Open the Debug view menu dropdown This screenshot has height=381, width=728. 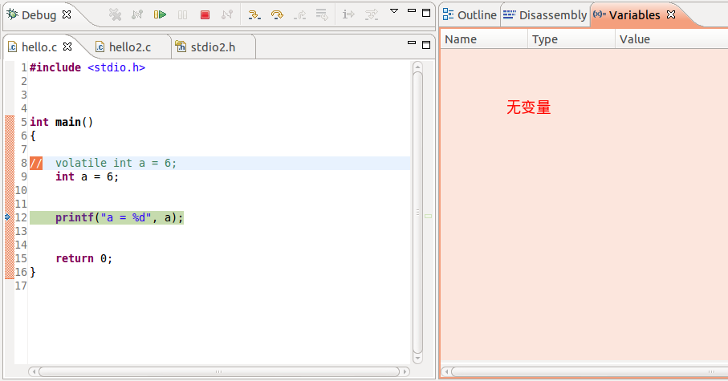coord(394,11)
